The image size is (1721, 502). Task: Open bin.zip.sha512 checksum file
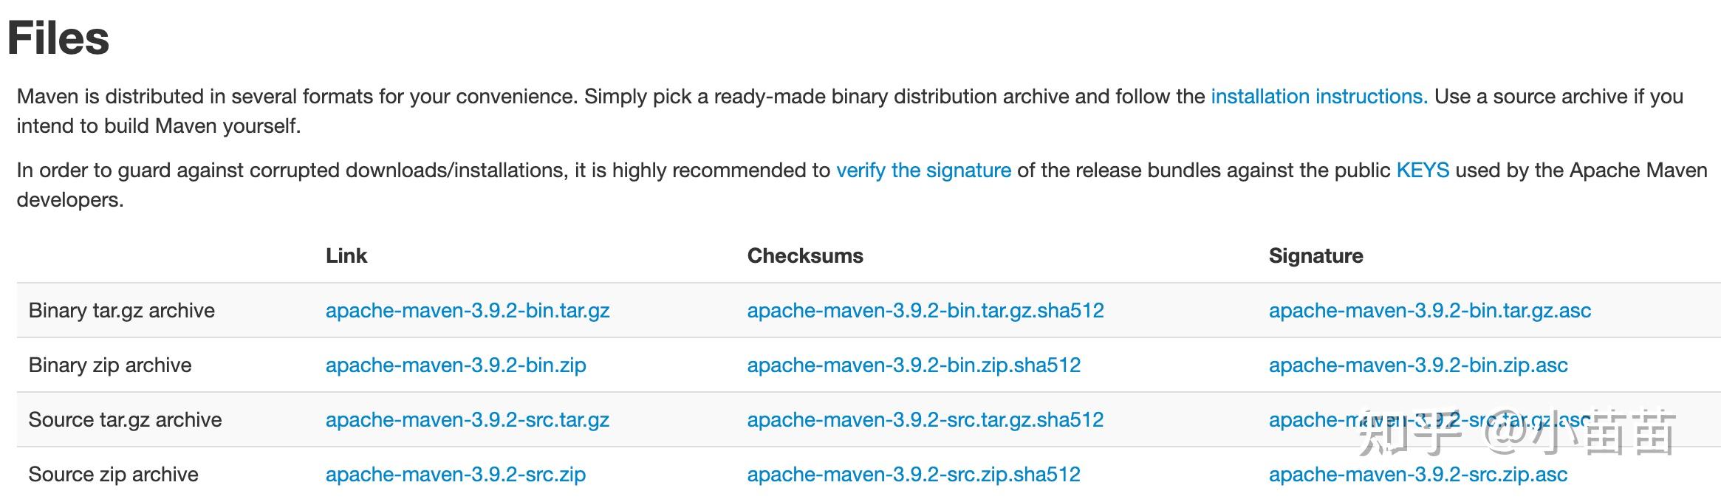pyautogui.click(x=914, y=365)
